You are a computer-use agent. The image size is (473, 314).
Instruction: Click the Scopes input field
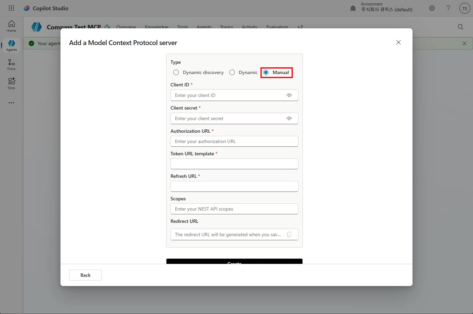[x=234, y=209]
